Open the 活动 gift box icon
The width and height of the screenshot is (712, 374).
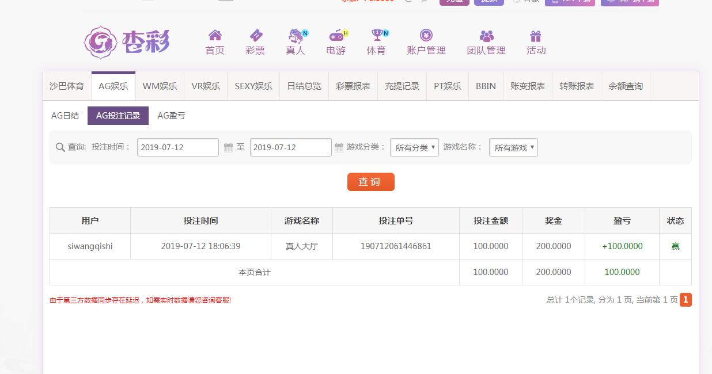pos(536,36)
